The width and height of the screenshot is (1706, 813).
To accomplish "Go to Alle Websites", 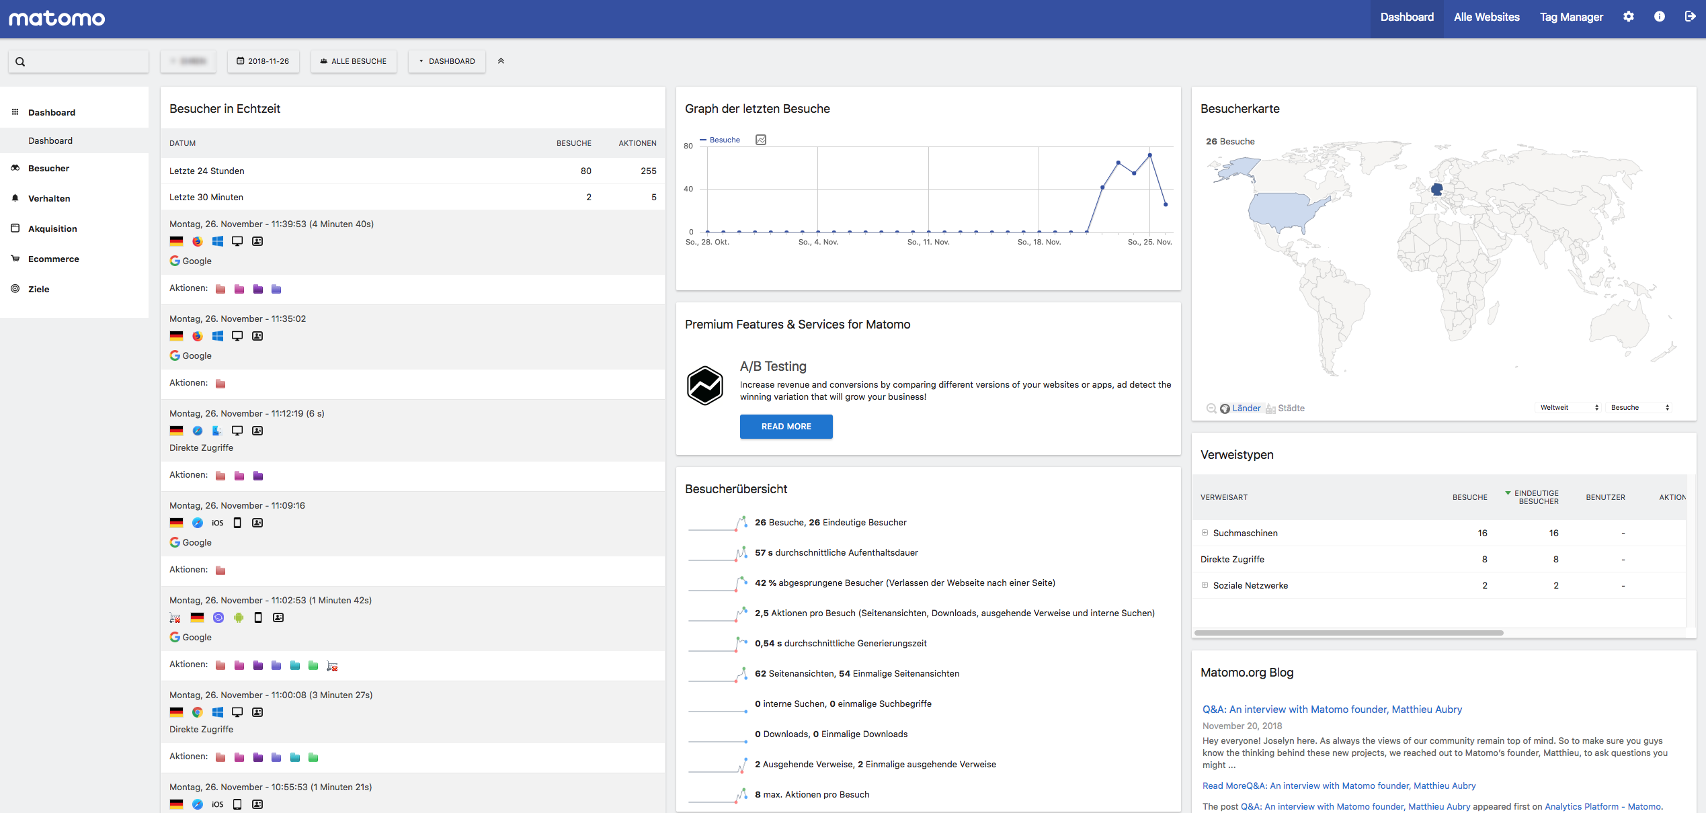I will 1487,17.
